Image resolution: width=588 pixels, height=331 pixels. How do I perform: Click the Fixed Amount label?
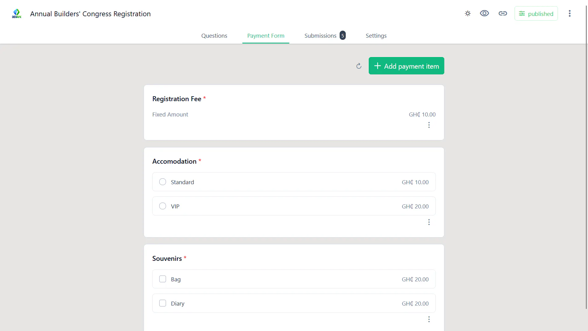coord(170,114)
